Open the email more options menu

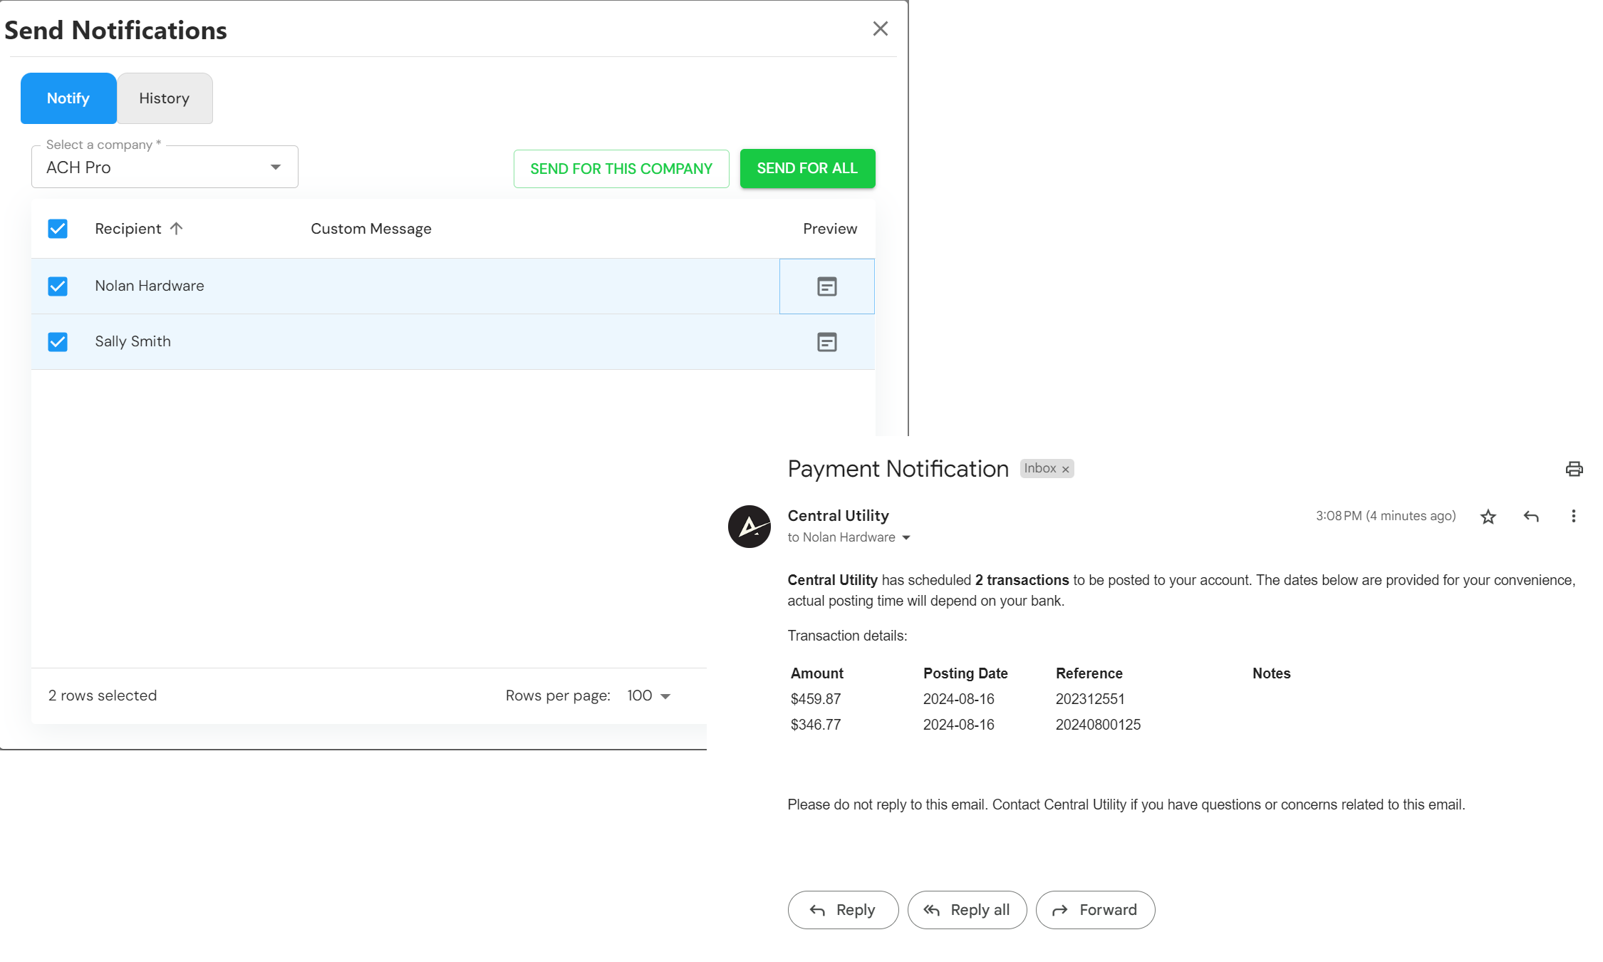click(x=1573, y=517)
